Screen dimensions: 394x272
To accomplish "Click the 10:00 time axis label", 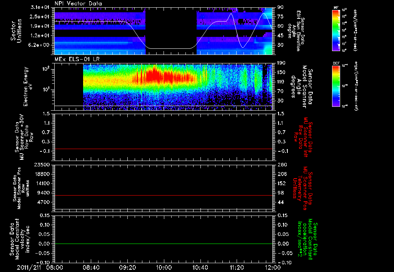I will tap(164, 267).
